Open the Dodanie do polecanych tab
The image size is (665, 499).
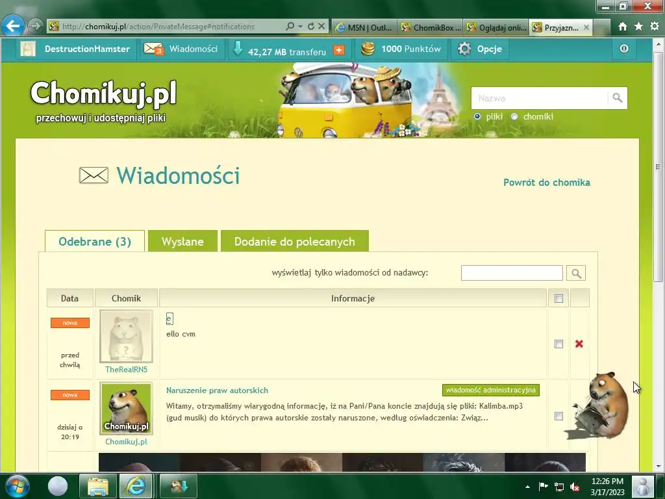[x=295, y=242]
